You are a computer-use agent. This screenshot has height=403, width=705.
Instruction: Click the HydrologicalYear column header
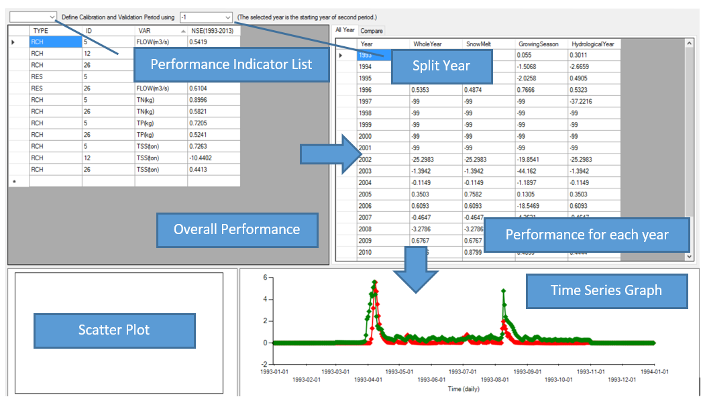[594, 44]
